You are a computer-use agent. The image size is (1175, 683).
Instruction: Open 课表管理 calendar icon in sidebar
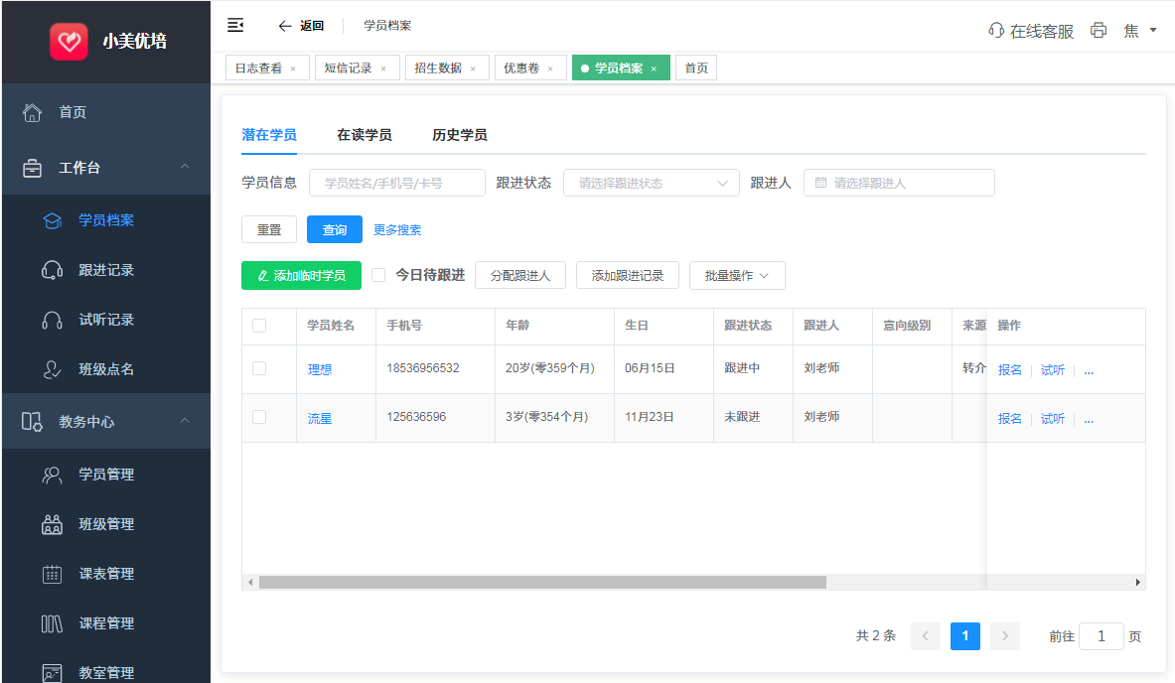click(x=53, y=574)
